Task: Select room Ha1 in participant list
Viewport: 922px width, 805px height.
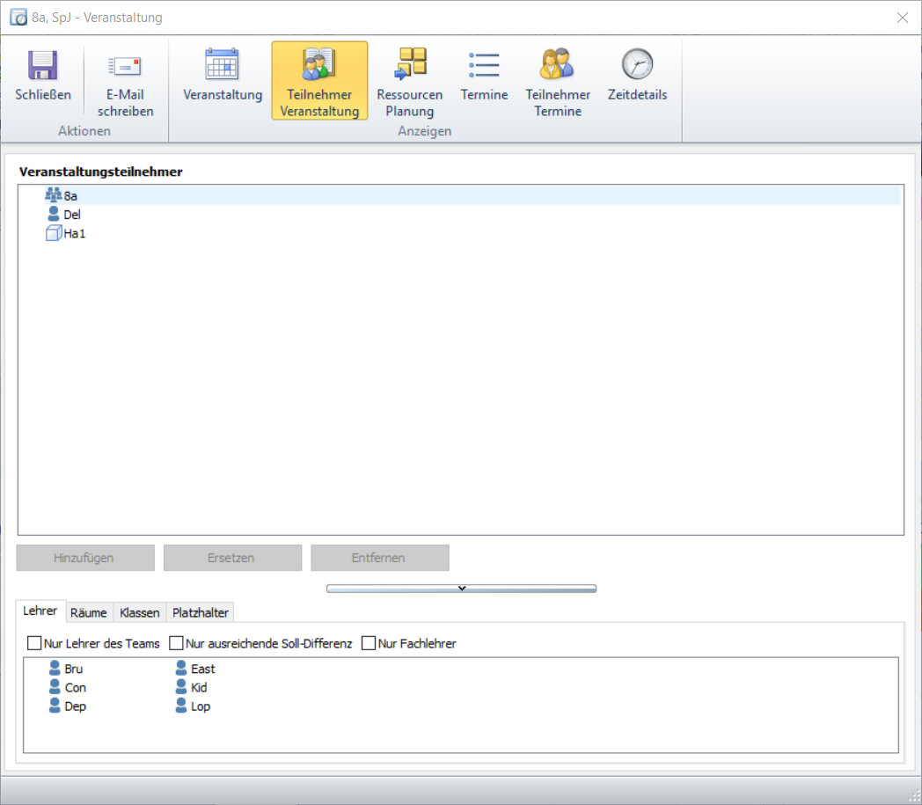Action: click(66, 233)
